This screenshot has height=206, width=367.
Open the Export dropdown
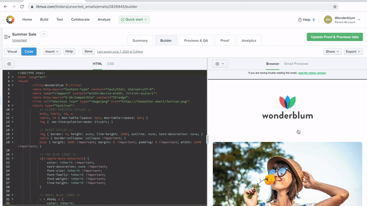[353, 52]
